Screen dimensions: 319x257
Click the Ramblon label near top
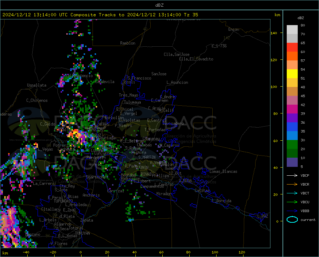click(x=128, y=43)
